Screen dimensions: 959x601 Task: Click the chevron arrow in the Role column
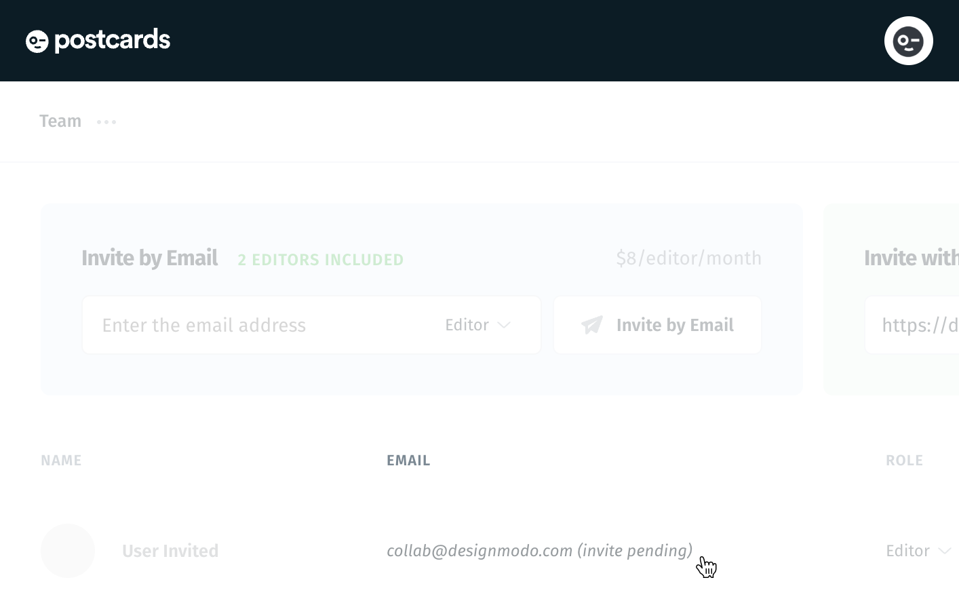point(945,551)
